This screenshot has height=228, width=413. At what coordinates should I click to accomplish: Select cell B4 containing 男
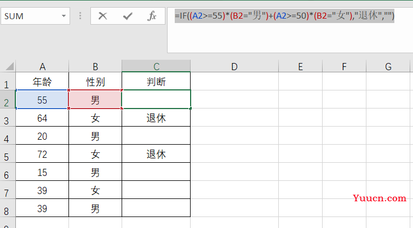tap(95, 135)
